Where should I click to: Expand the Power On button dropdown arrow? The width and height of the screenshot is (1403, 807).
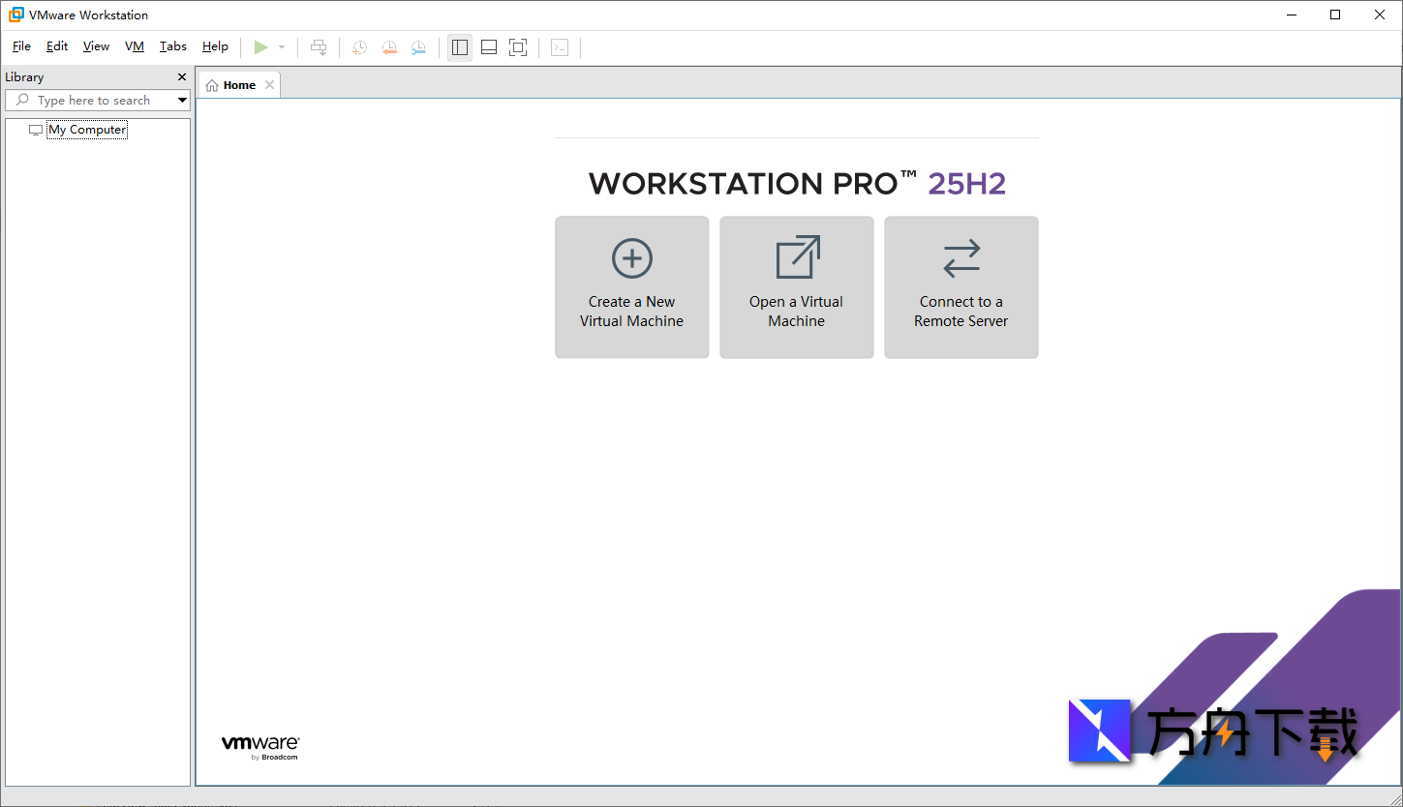(x=281, y=46)
